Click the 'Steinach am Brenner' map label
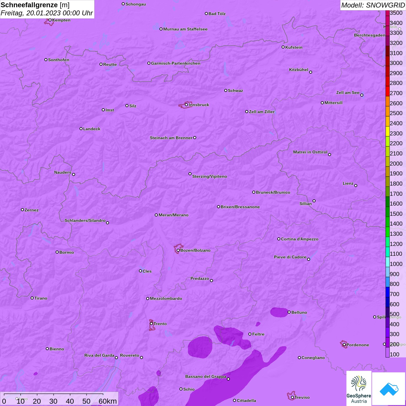406x406 pixels. (x=171, y=138)
